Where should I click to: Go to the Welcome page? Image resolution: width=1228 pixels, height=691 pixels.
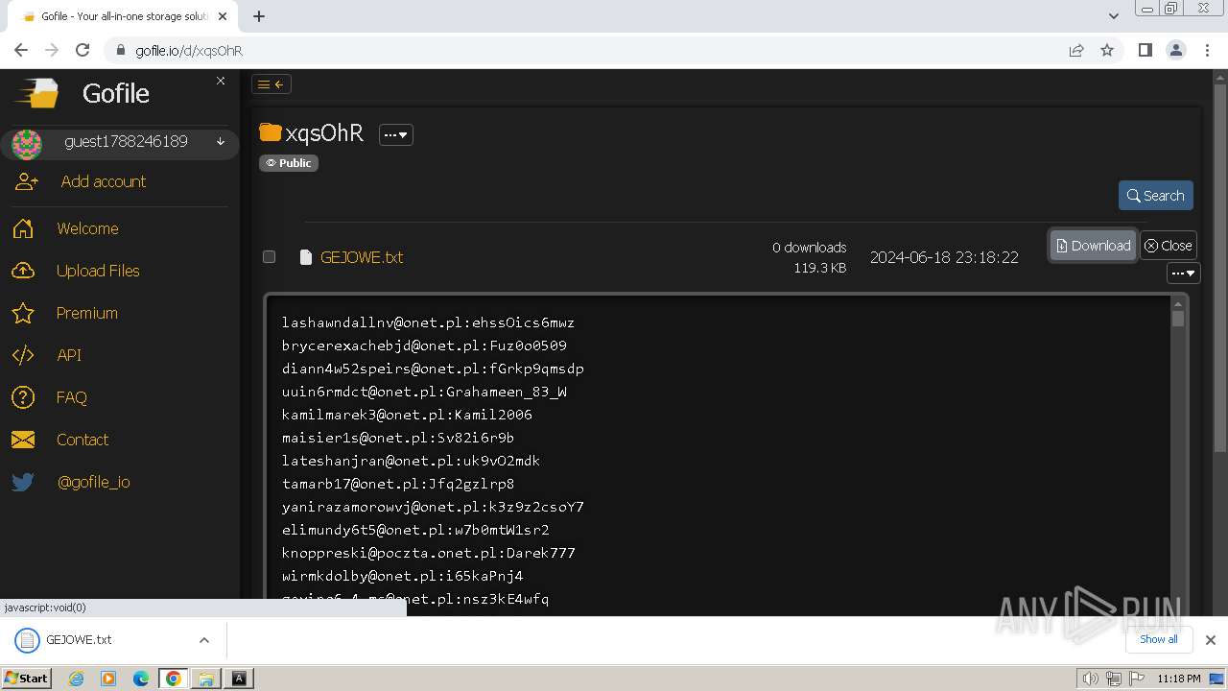pos(87,228)
